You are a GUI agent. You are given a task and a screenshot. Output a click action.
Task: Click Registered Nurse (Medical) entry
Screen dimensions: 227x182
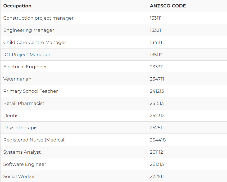click(34, 140)
